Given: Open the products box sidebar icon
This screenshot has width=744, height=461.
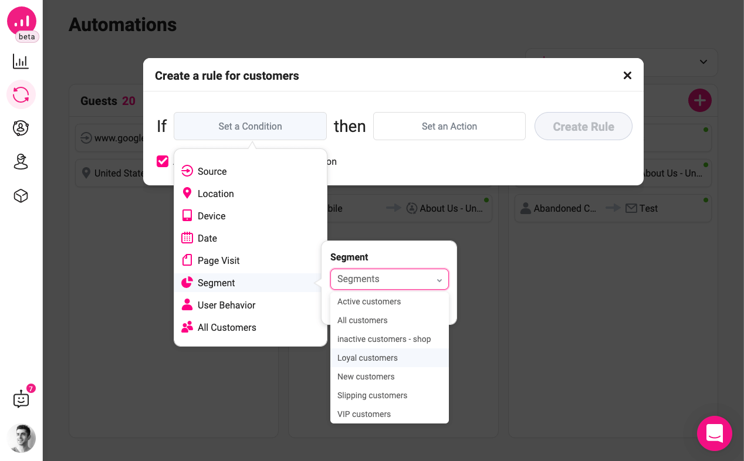Looking at the screenshot, I should 21,196.
